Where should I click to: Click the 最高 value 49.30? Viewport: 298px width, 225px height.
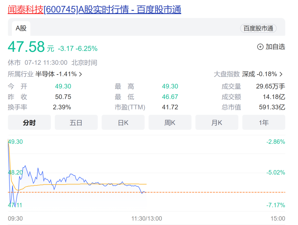(x=170, y=86)
